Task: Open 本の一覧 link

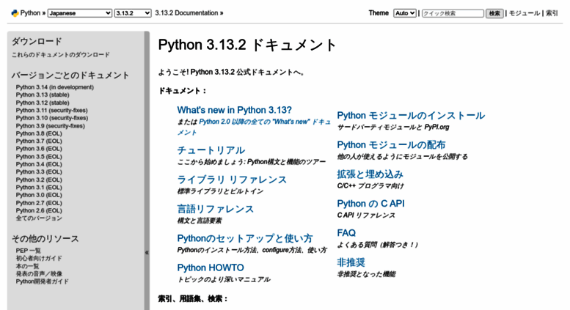Action: tap(27, 266)
